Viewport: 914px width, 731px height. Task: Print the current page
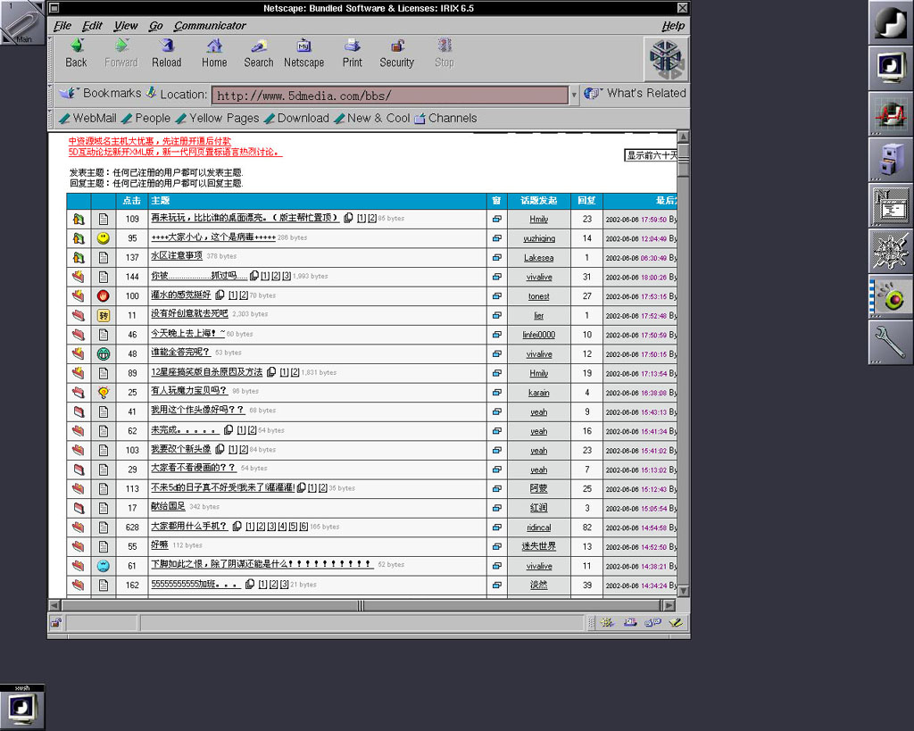[x=353, y=46]
